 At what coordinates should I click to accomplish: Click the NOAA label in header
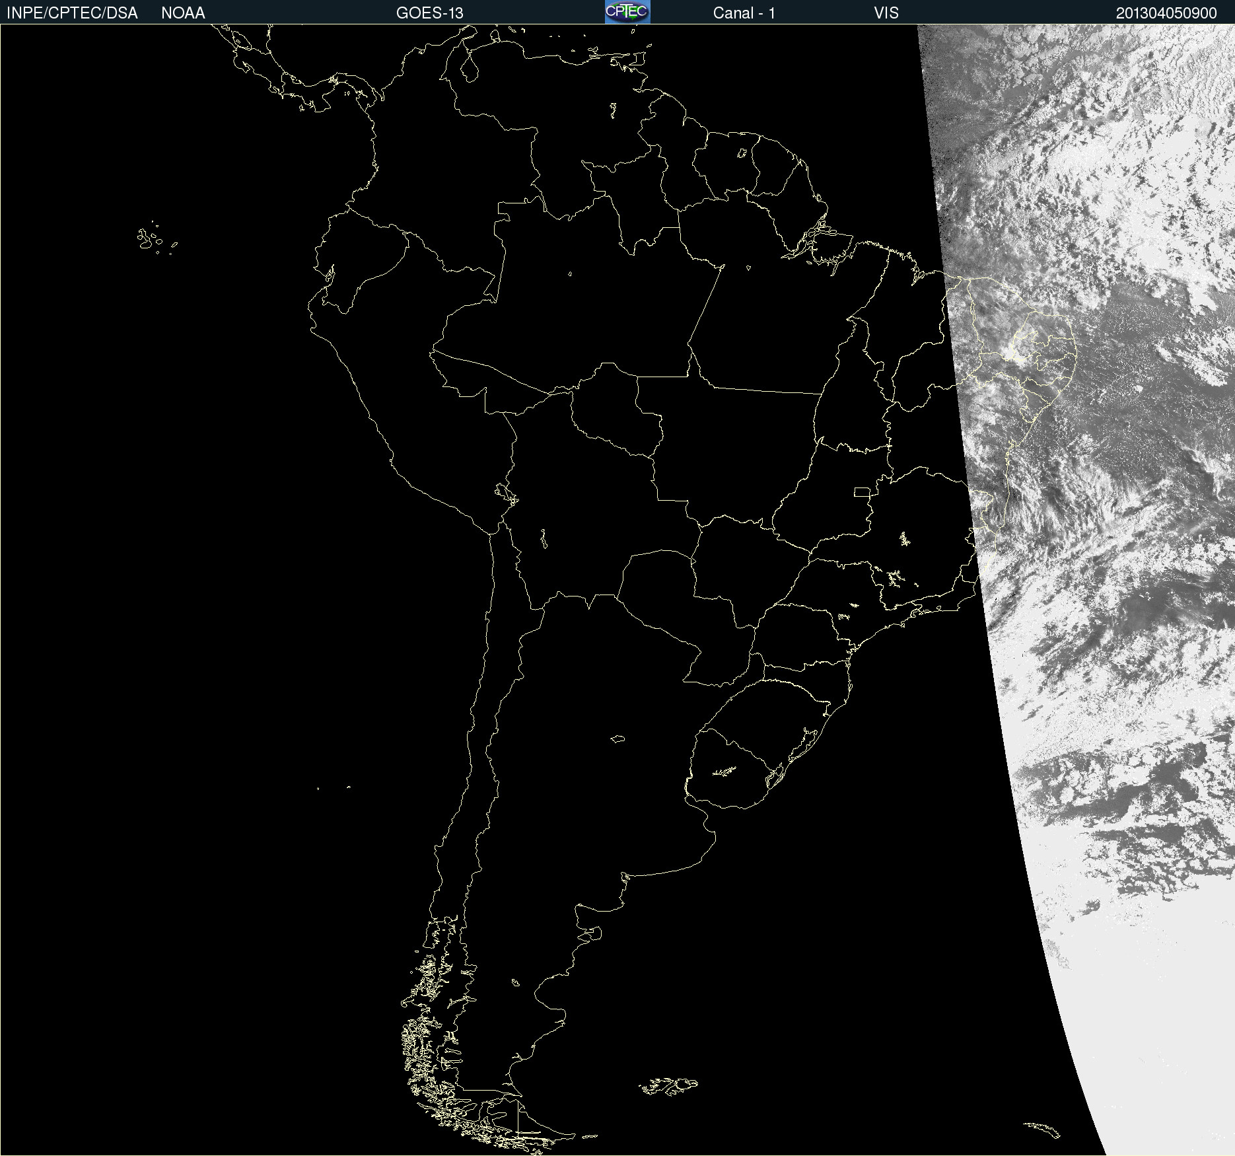click(x=183, y=13)
